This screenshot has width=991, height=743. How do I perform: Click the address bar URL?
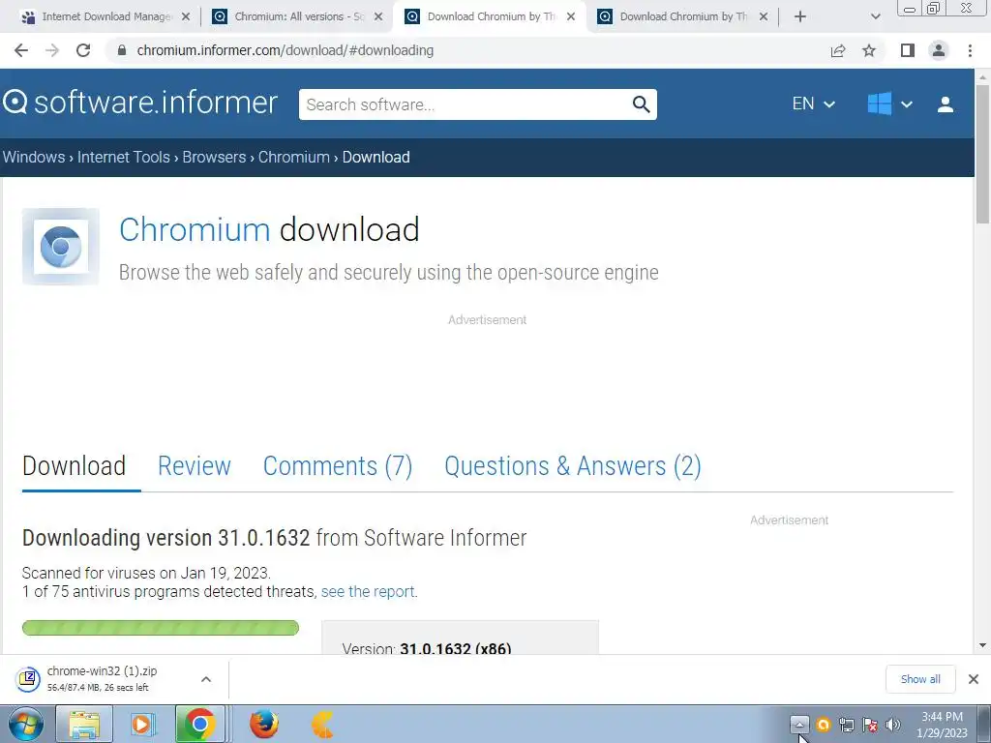pos(285,50)
